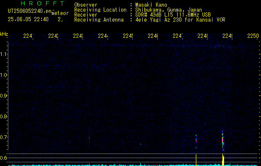Click the HROFFT title text
This screenshot has height=166, width=261.
coord(42,3)
